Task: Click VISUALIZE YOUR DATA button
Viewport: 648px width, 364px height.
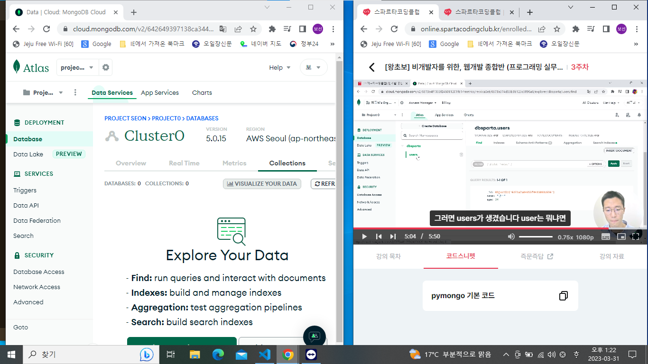Action: 262,183
